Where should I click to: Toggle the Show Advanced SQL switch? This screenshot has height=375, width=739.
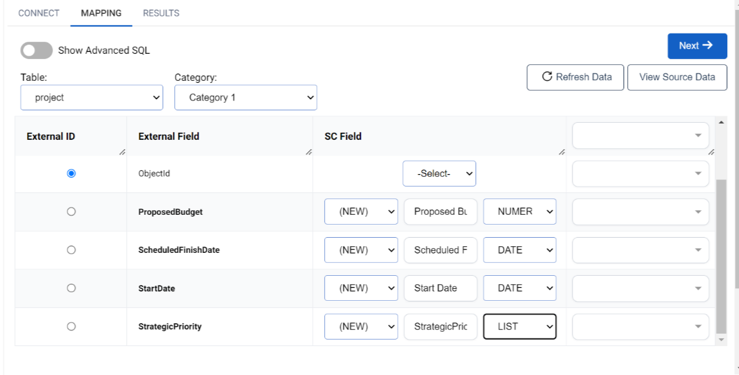[36, 51]
